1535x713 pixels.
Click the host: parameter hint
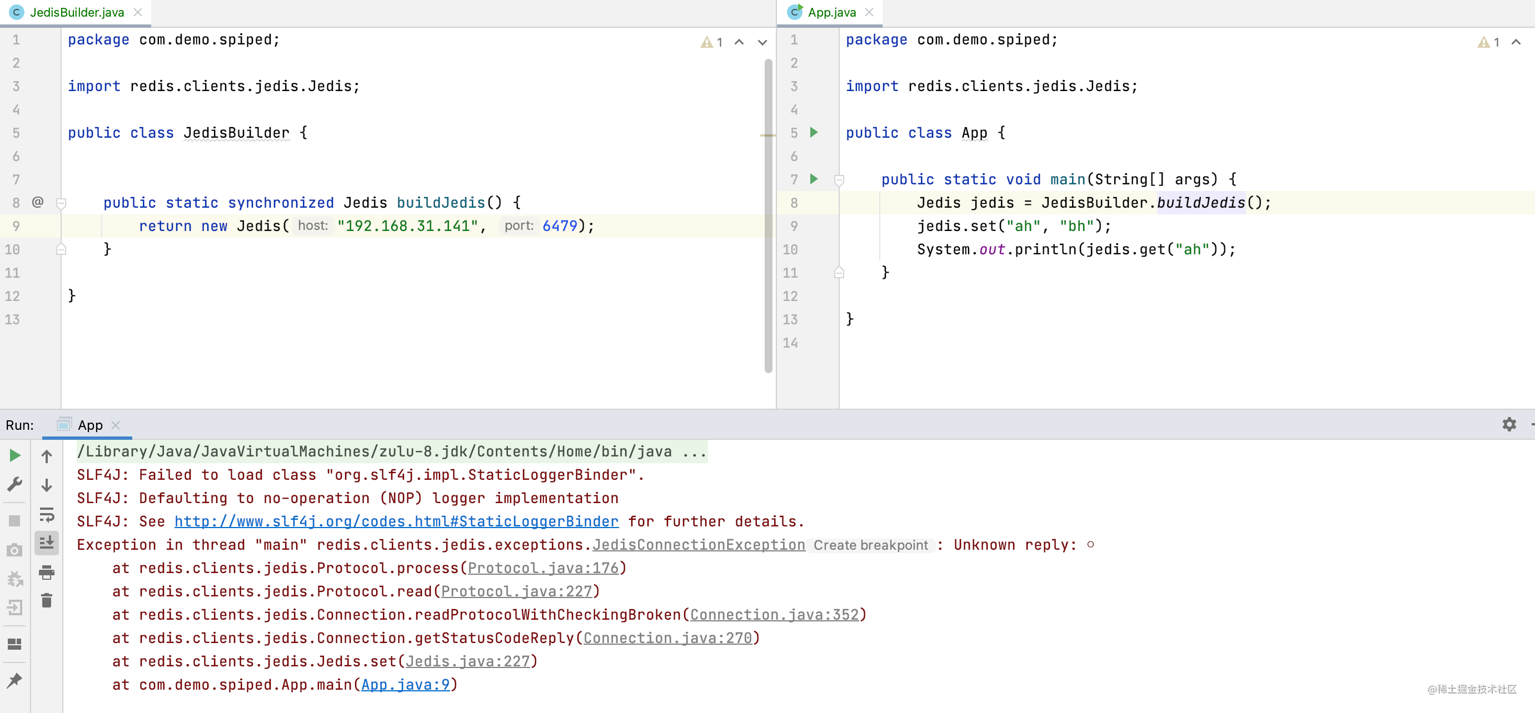click(313, 225)
